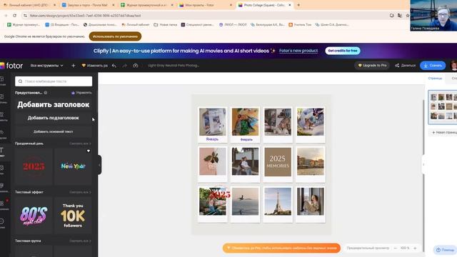Click project title 'Light Gray Neutral...'
The image size is (457, 257).
(x=174, y=66)
